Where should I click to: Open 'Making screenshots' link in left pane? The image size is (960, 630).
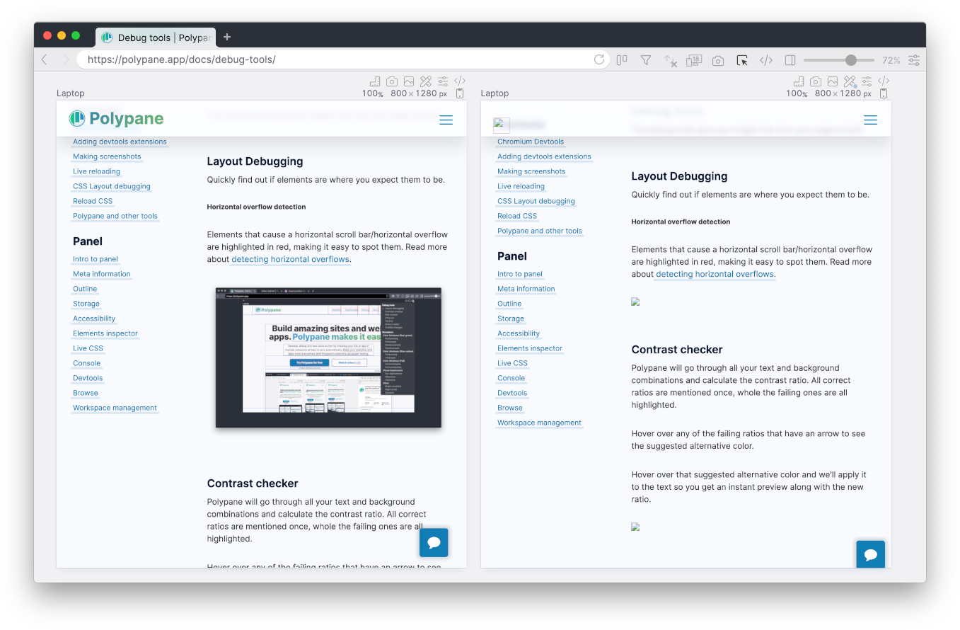[107, 156]
